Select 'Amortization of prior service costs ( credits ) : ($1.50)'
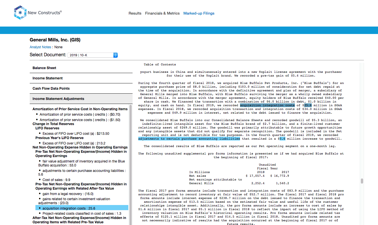Image resolution: width=378 pixels, height=225 pixels. [80, 120]
